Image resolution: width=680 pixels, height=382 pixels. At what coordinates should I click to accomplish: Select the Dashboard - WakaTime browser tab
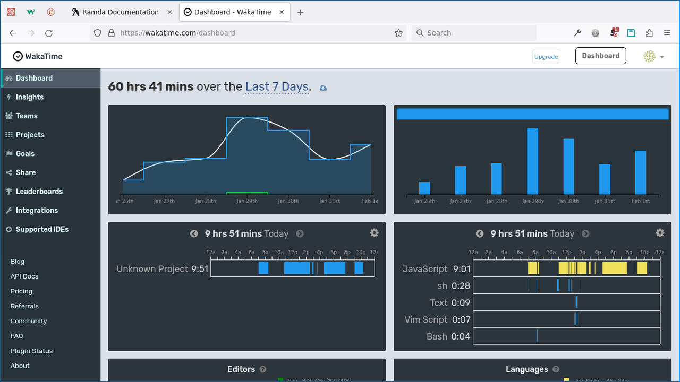(234, 12)
